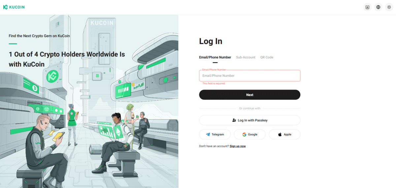Continue with the Apple logo icon

[280, 134]
